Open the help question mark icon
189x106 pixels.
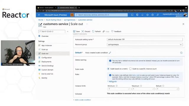tap(152, 15)
